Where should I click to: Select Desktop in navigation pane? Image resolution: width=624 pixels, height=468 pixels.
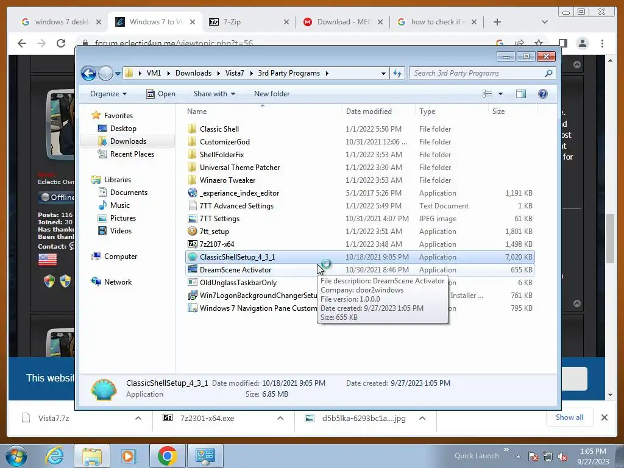tap(123, 129)
